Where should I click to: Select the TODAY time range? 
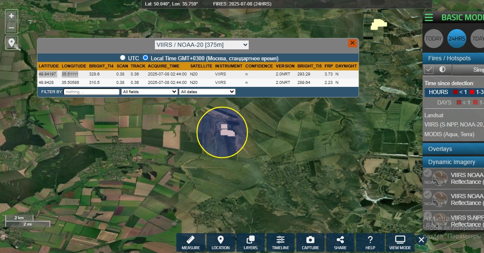(433, 39)
